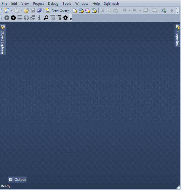Click the SqlSmash magnifier search icon
Image resolution: width=181 pixels, height=190 pixels.
coord(46,18)
